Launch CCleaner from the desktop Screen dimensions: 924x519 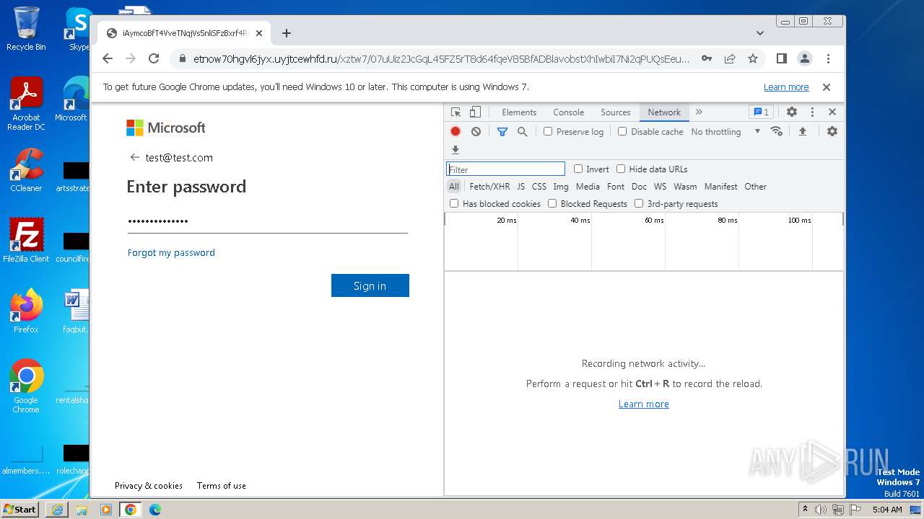pos(26,170)
